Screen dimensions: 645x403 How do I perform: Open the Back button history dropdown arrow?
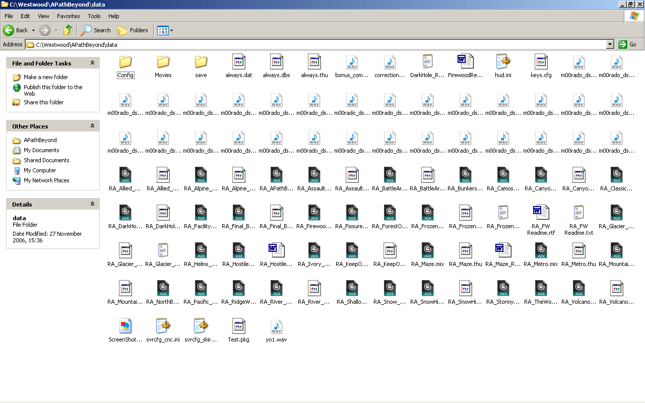coord(33,30)
